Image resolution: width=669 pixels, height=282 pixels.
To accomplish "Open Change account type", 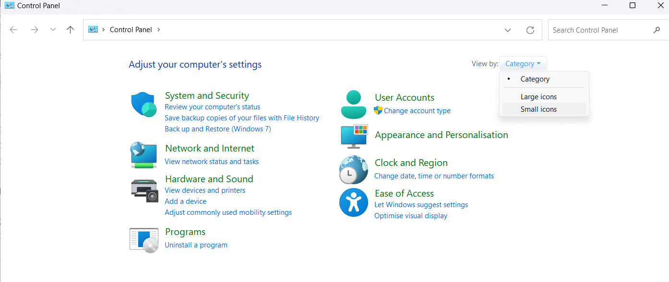I will pyautogui.click(x=417, y=110).
